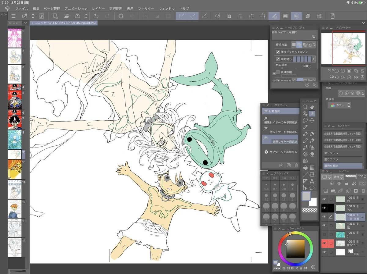Hide the 白 layer eye icon
The width and height of the screenshot is (367, 274).
(324, 199)
